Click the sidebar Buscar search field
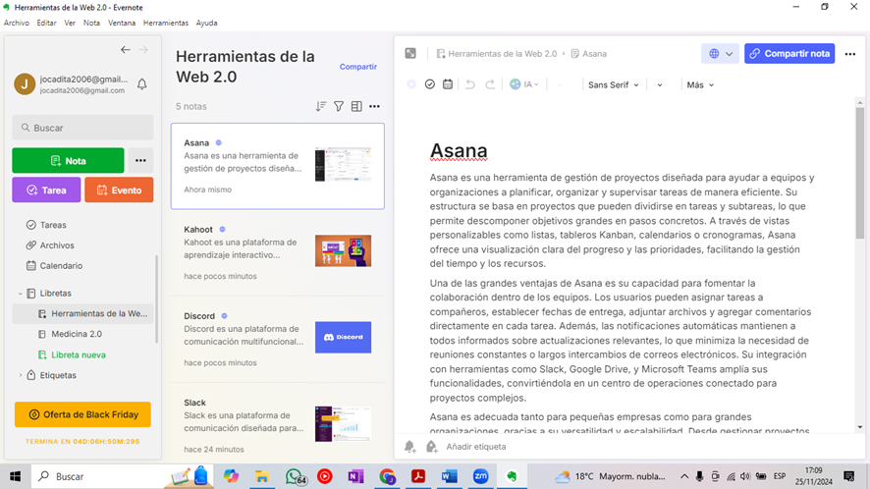This screenshot has width=870, height=489. [x=82, y=128]
